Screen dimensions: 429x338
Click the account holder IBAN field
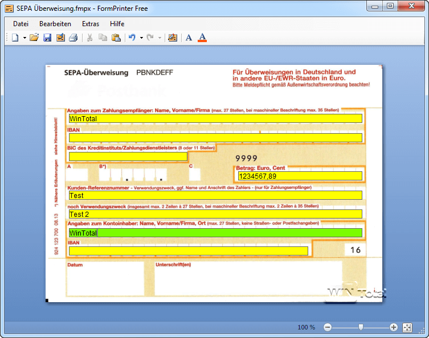[189, 251]
